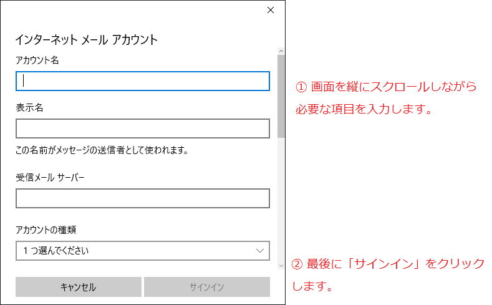This screenshot has height=305, width=492.
Task: Click the サインイン button
Action: coord(207,287)
